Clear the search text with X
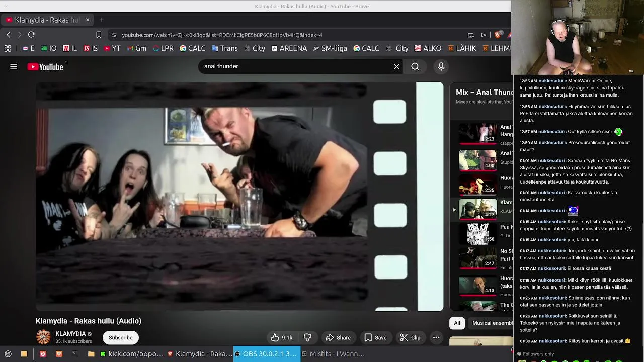 396,66
